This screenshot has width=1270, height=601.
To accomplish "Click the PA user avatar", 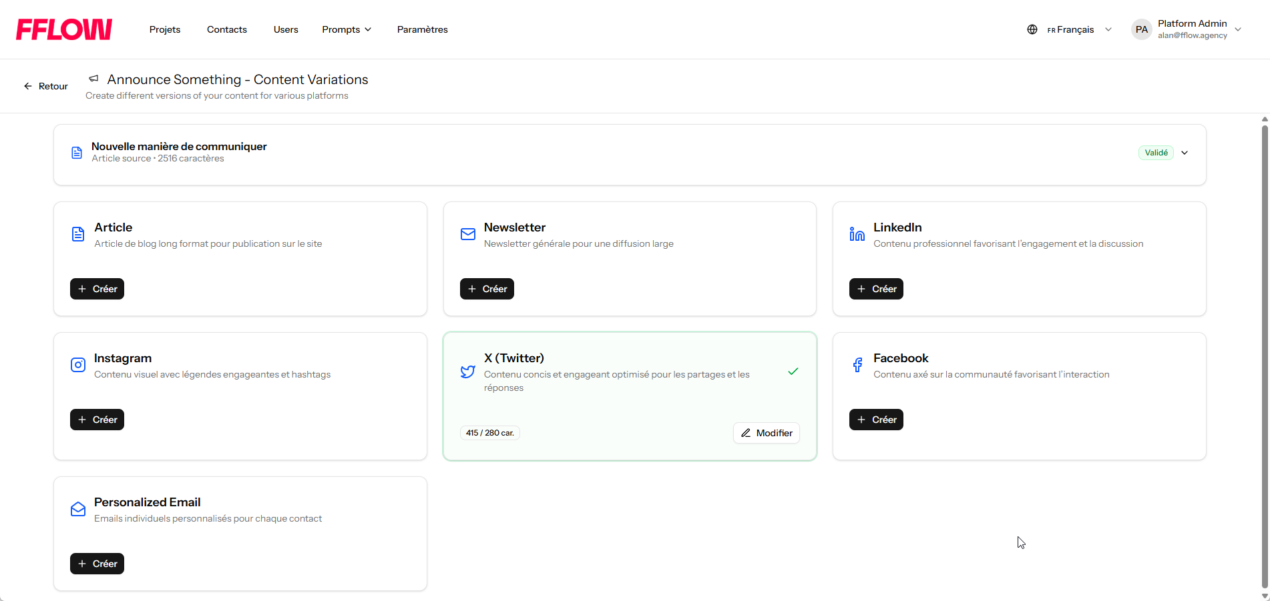I will pyautogui.click(x=1142, y=29).
